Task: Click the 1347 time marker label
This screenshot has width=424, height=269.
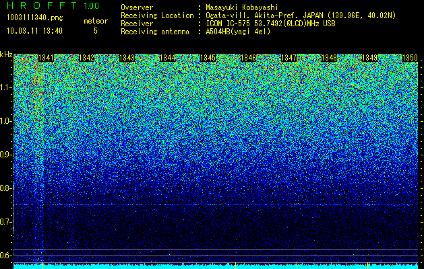Action: click(x=289, y=58)
